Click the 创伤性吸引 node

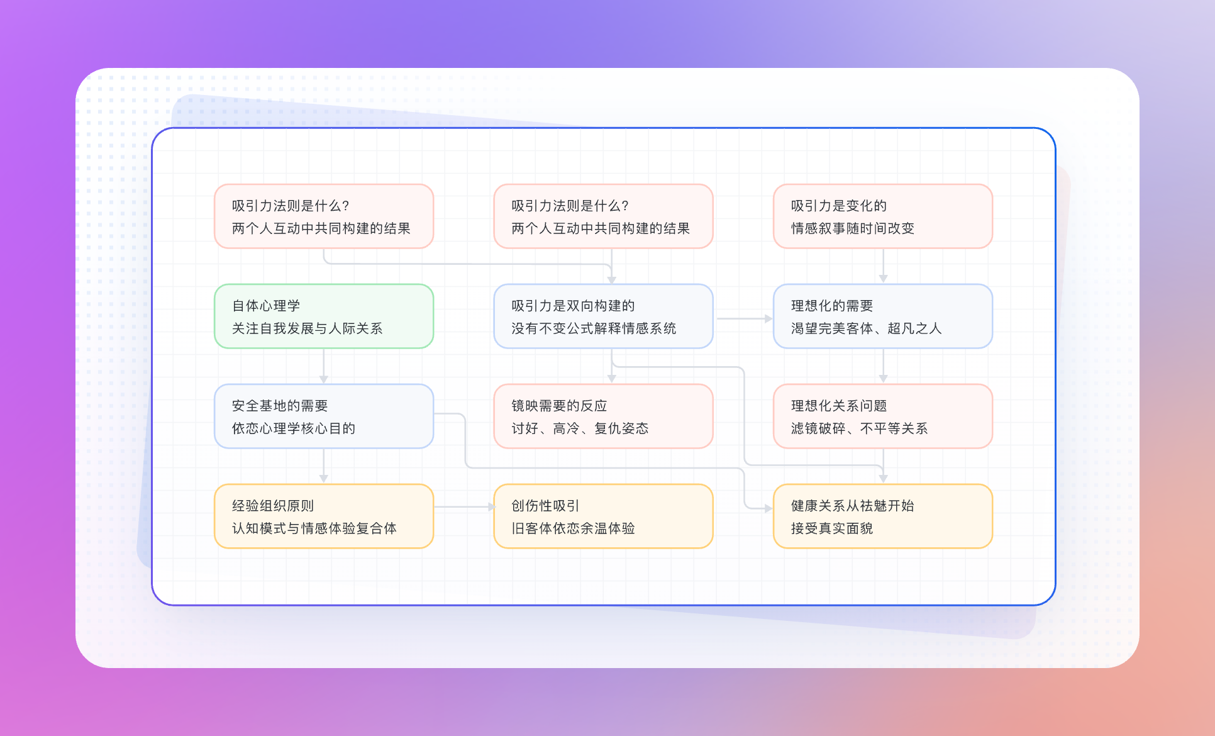(x=603, y=516)
